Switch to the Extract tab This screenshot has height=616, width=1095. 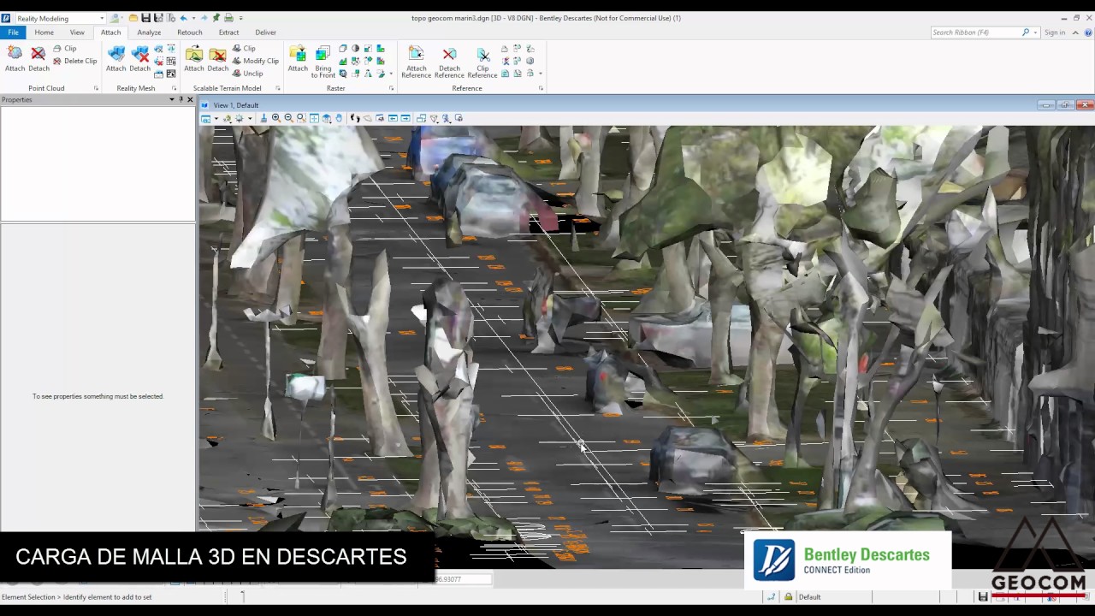tap(228, 33)
